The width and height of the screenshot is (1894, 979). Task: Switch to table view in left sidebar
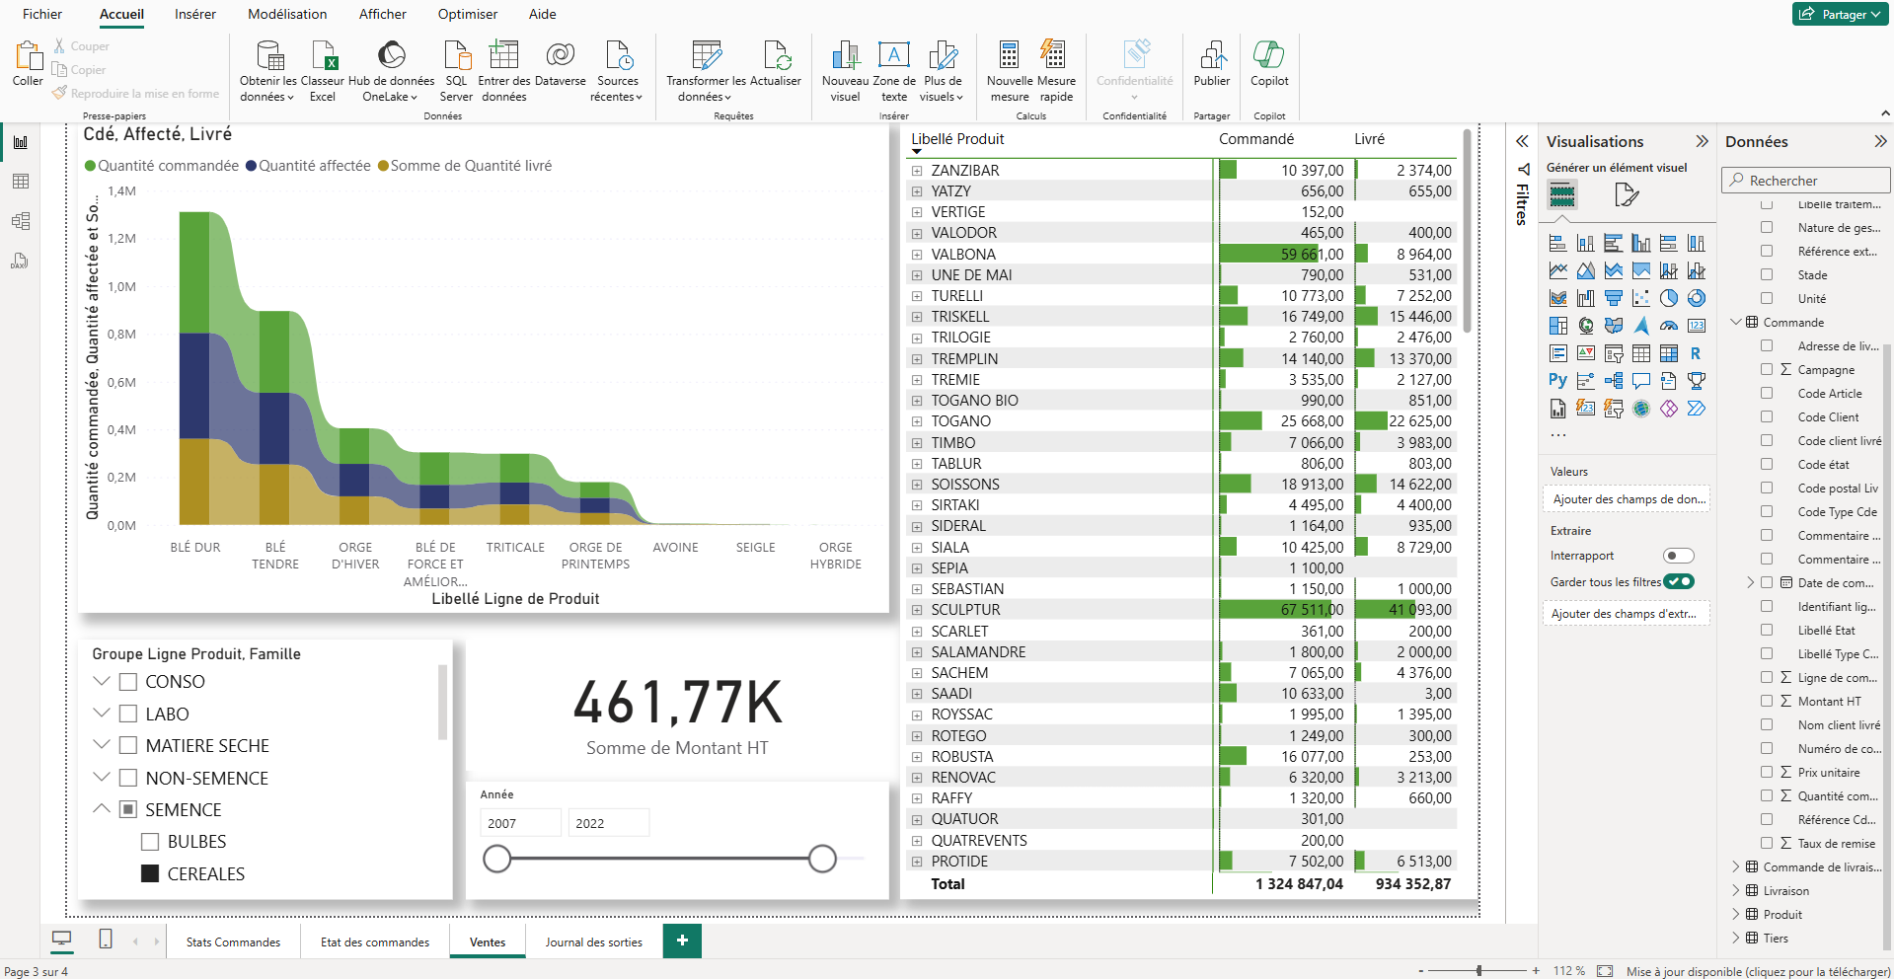tap(21, 182)
